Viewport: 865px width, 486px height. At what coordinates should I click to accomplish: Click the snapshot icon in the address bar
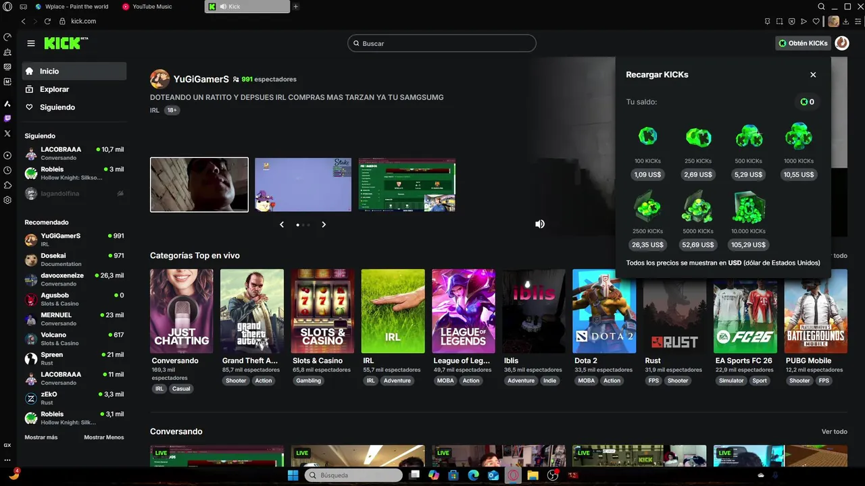[779, 21]
